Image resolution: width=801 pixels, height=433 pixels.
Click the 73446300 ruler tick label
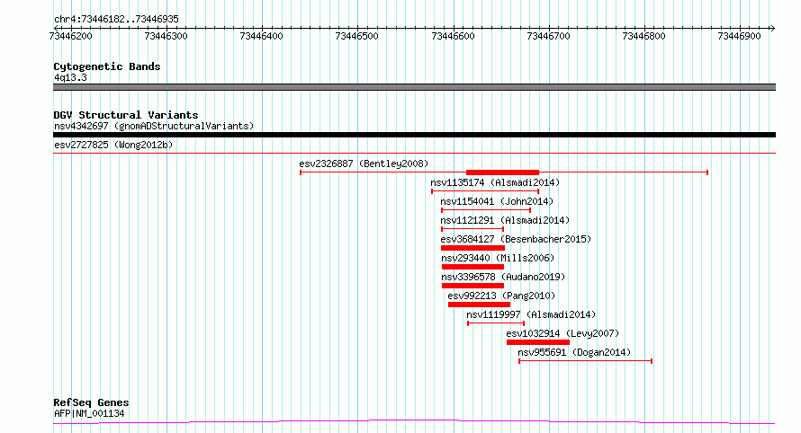pos(166,36)
